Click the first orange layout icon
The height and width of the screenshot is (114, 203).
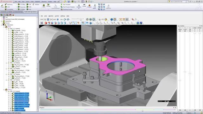point(121,20)
